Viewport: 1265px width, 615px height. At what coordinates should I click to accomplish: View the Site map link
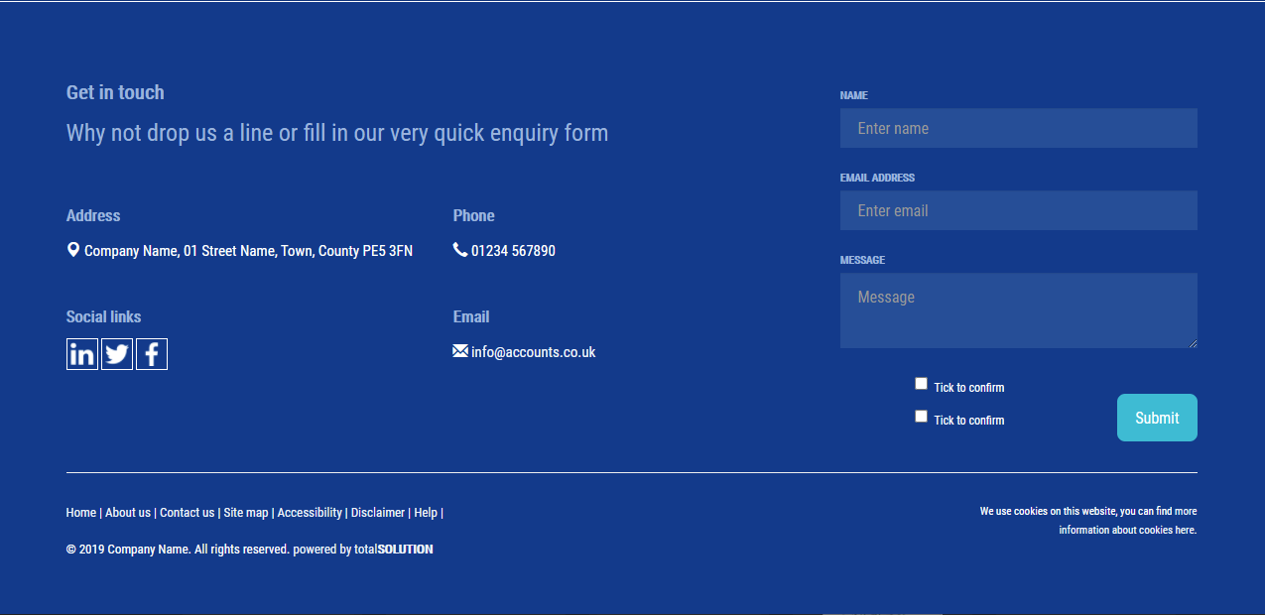[x=246, y=513]
